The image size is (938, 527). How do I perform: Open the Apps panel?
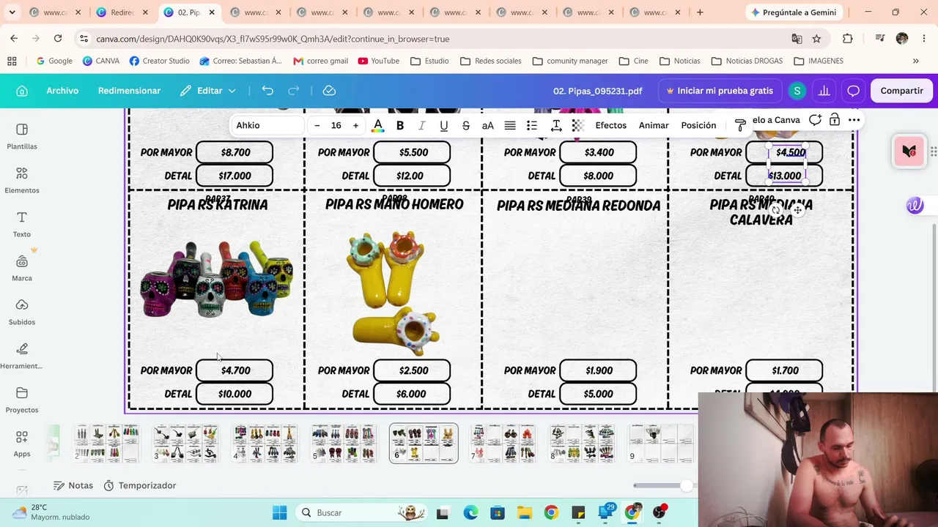(22, 444)
